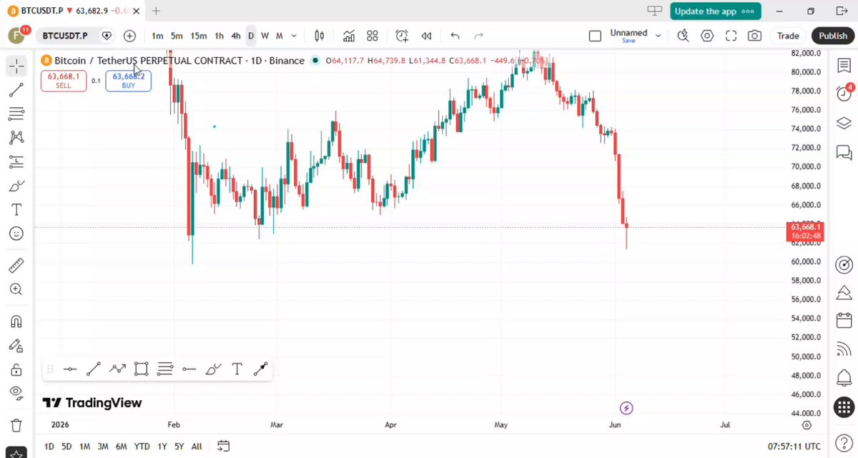
Task: Select 3M date range
Action: click(103, 447)
